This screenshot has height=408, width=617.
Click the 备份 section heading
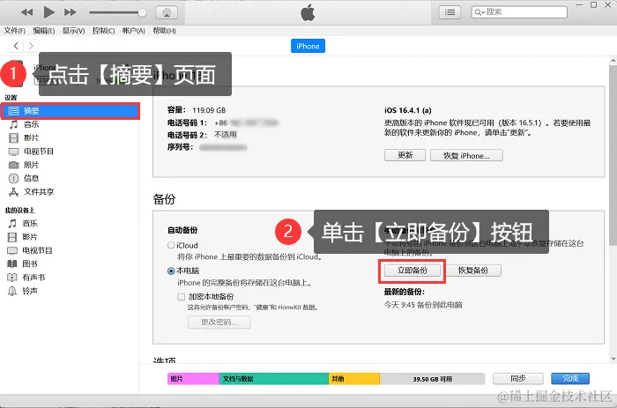point(164,199)
